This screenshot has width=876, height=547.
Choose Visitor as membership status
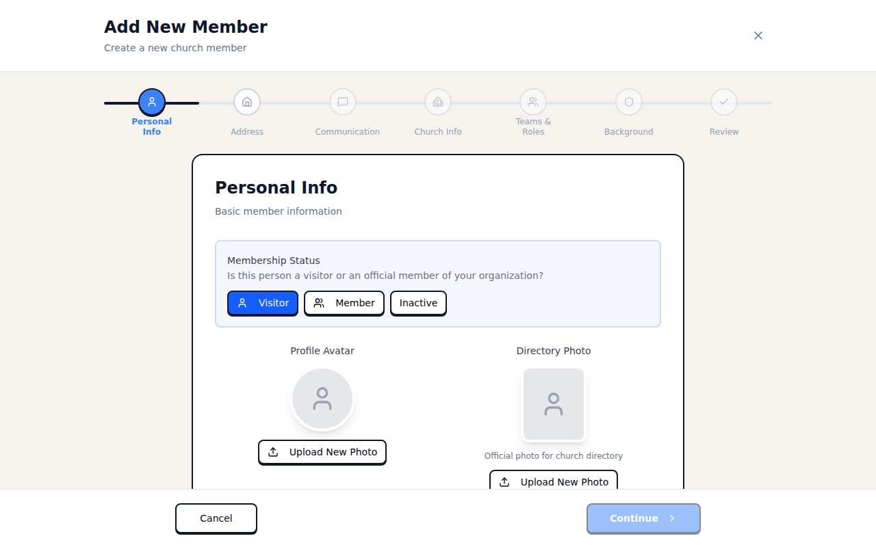263,303
